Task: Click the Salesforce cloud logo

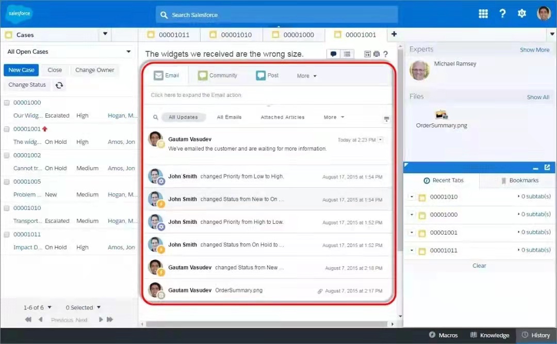Action: (19, 14)
